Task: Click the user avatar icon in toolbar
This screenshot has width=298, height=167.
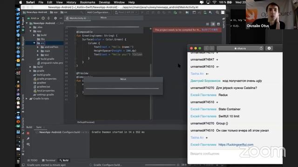Action: [x=223, y=13]
